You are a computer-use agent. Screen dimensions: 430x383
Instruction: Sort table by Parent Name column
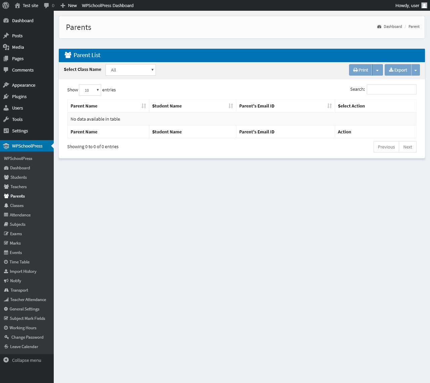tap(108, 106)
